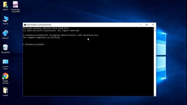187x105 pixels.
Task: Close the Command Prompt window
Action: pos(153,25)
